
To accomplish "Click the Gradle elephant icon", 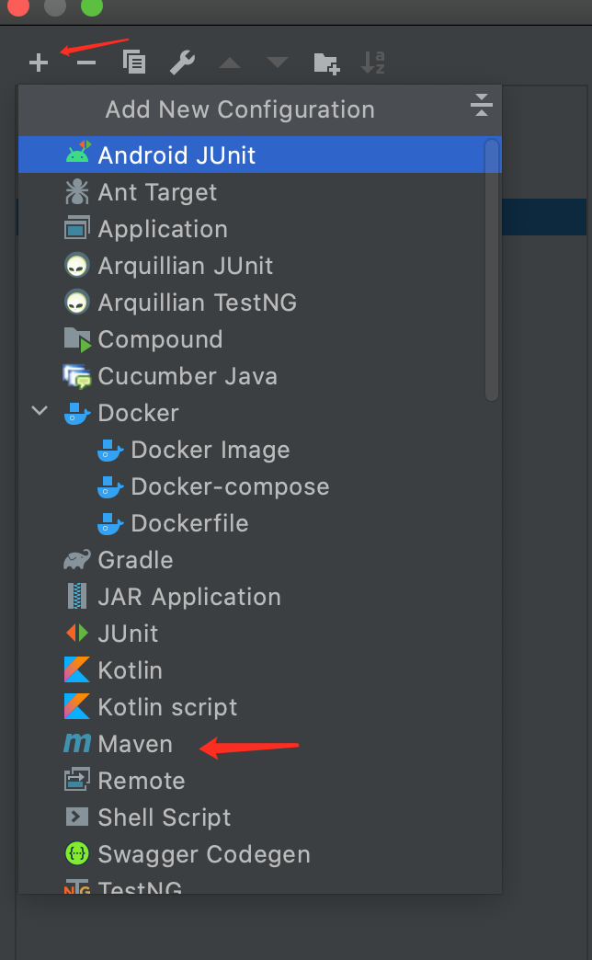I will (x=77, y=560).
